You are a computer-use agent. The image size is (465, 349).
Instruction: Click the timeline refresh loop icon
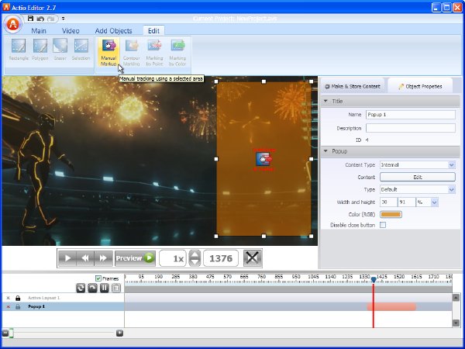81,288
